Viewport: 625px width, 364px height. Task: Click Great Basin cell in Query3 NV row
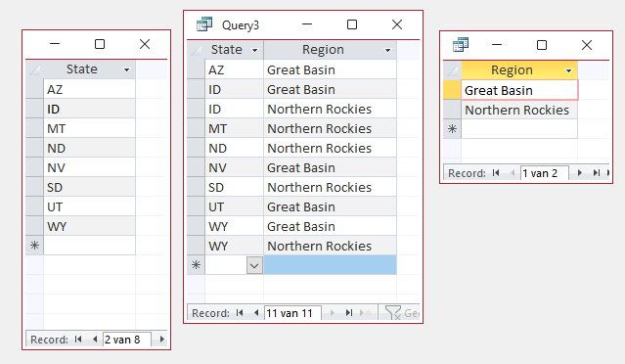[x=330, y=167]
